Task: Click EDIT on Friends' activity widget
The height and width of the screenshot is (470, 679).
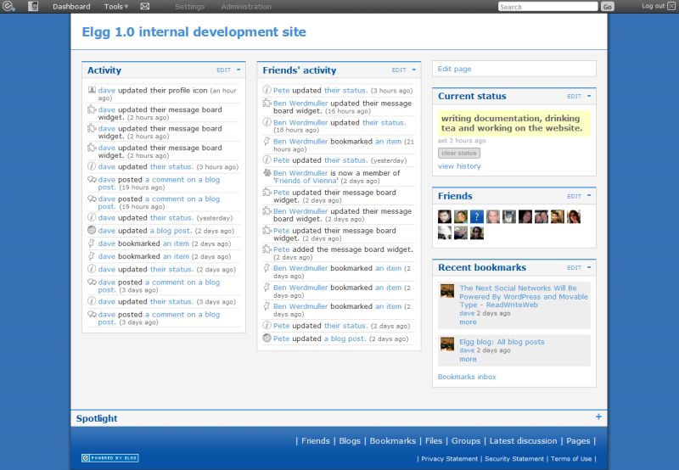Action: [x=399, y=70]
